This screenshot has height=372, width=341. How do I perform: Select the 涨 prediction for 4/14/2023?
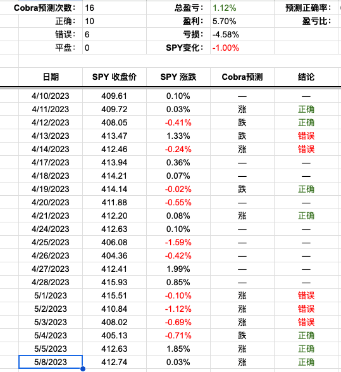[242, 149]
